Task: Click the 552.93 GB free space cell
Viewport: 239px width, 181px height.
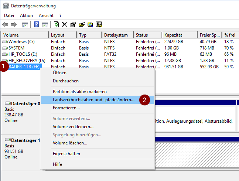Action: 209,67
